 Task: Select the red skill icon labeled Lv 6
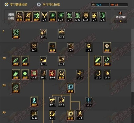coord(52,74)
